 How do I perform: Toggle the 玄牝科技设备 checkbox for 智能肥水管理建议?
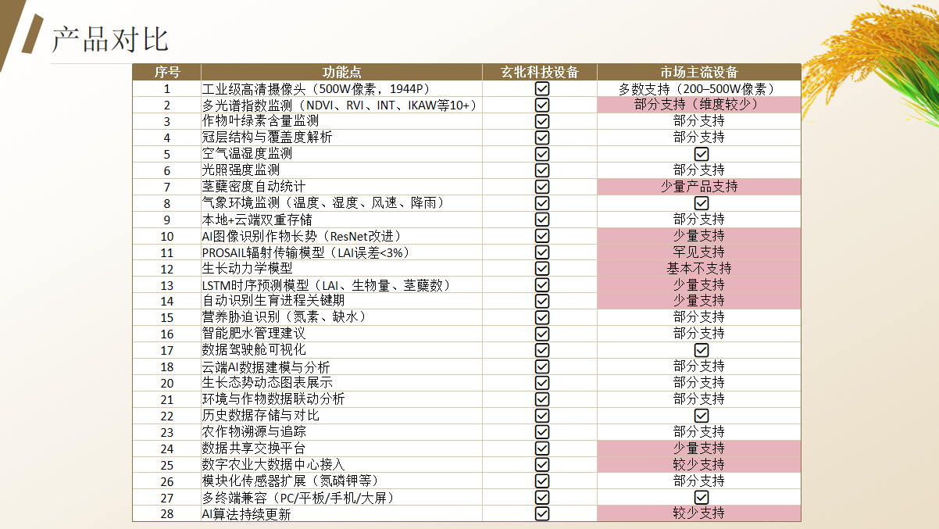coord(542,334)
